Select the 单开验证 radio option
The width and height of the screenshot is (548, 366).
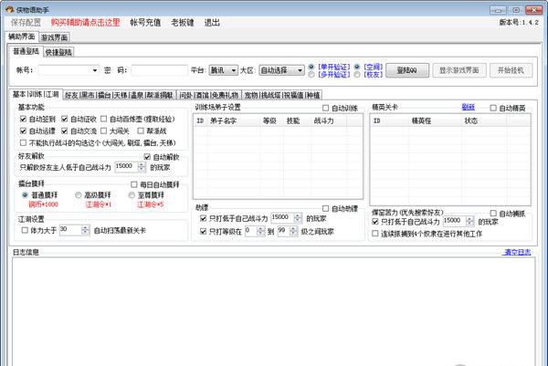(312, 66)
